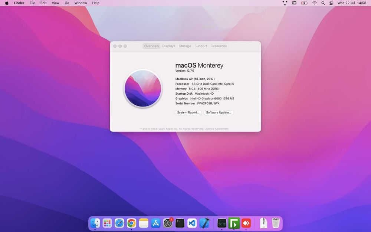Open the Window menu
This screenshot has height=232, width=371.
click(x=81, y=3)
